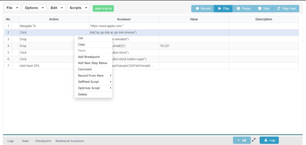Open the Scripts dropdown menu

pos(78,8)
